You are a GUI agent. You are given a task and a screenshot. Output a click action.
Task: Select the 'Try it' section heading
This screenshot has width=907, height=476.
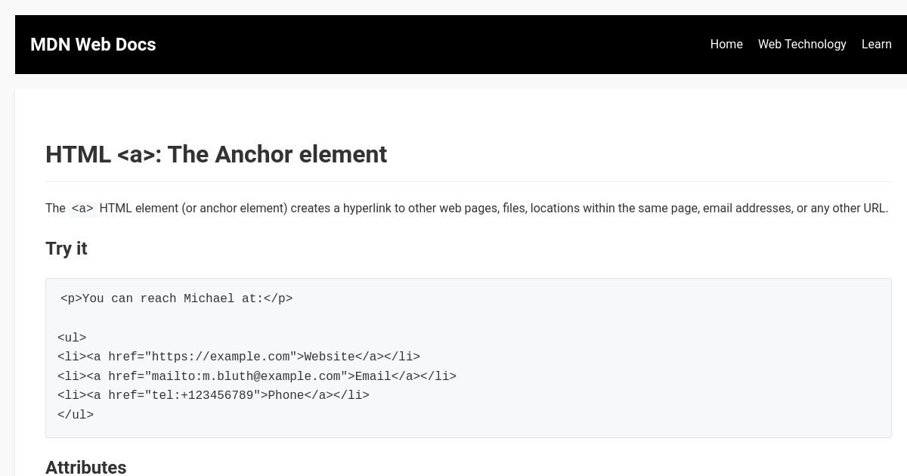(x=67, y=249)
